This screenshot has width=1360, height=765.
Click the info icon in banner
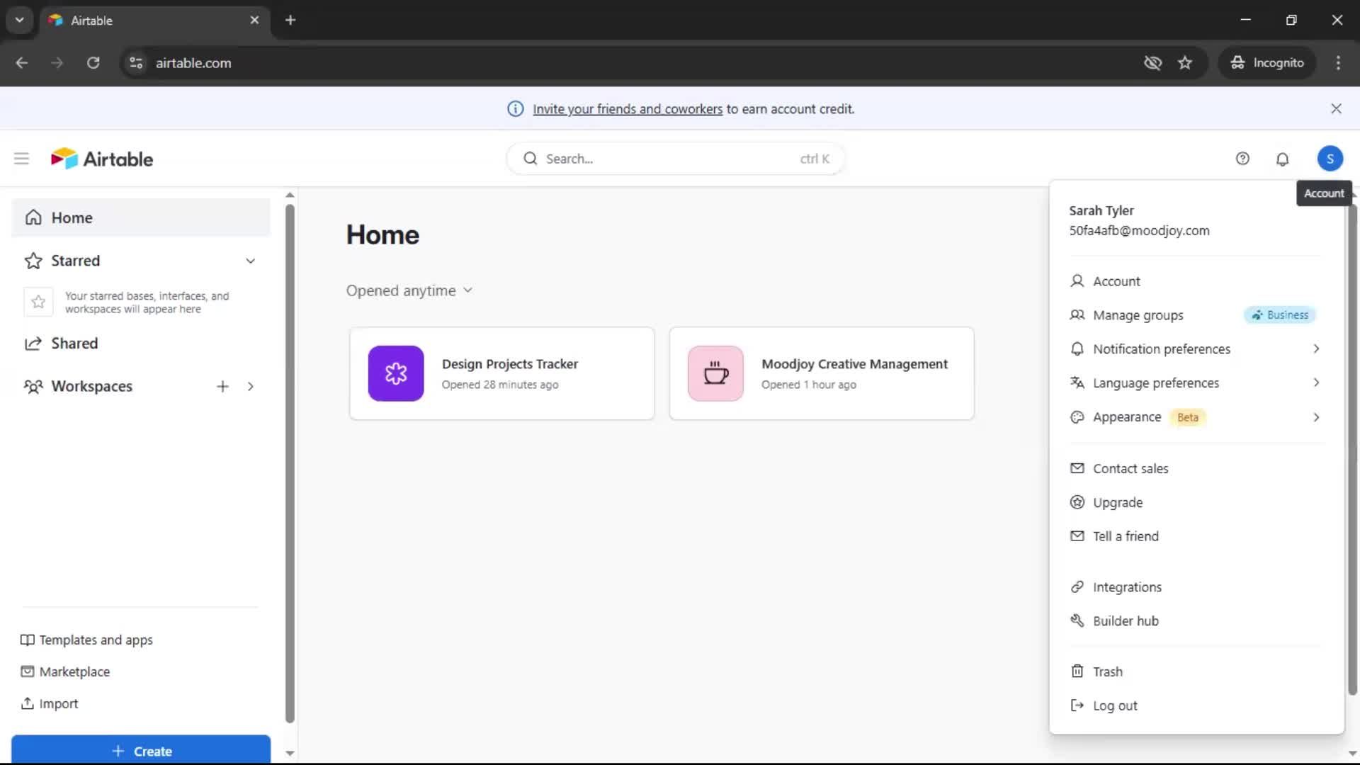point(515,108)
